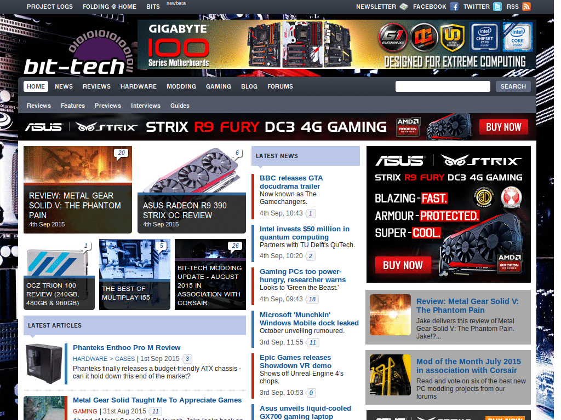Click Buy Now on ASUS Strix banner
The width and height of the screenshot is (561, 420).
[x=503, y=127]
